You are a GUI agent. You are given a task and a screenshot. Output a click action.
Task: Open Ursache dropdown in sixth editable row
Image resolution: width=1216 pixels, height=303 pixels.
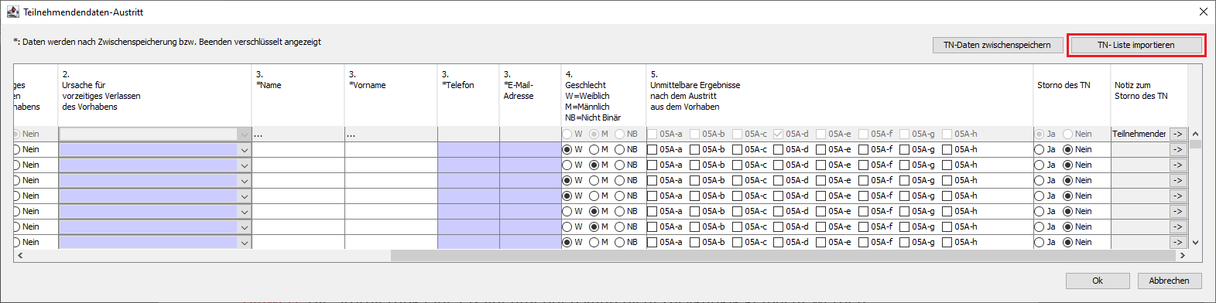click(x=244, y=226)
